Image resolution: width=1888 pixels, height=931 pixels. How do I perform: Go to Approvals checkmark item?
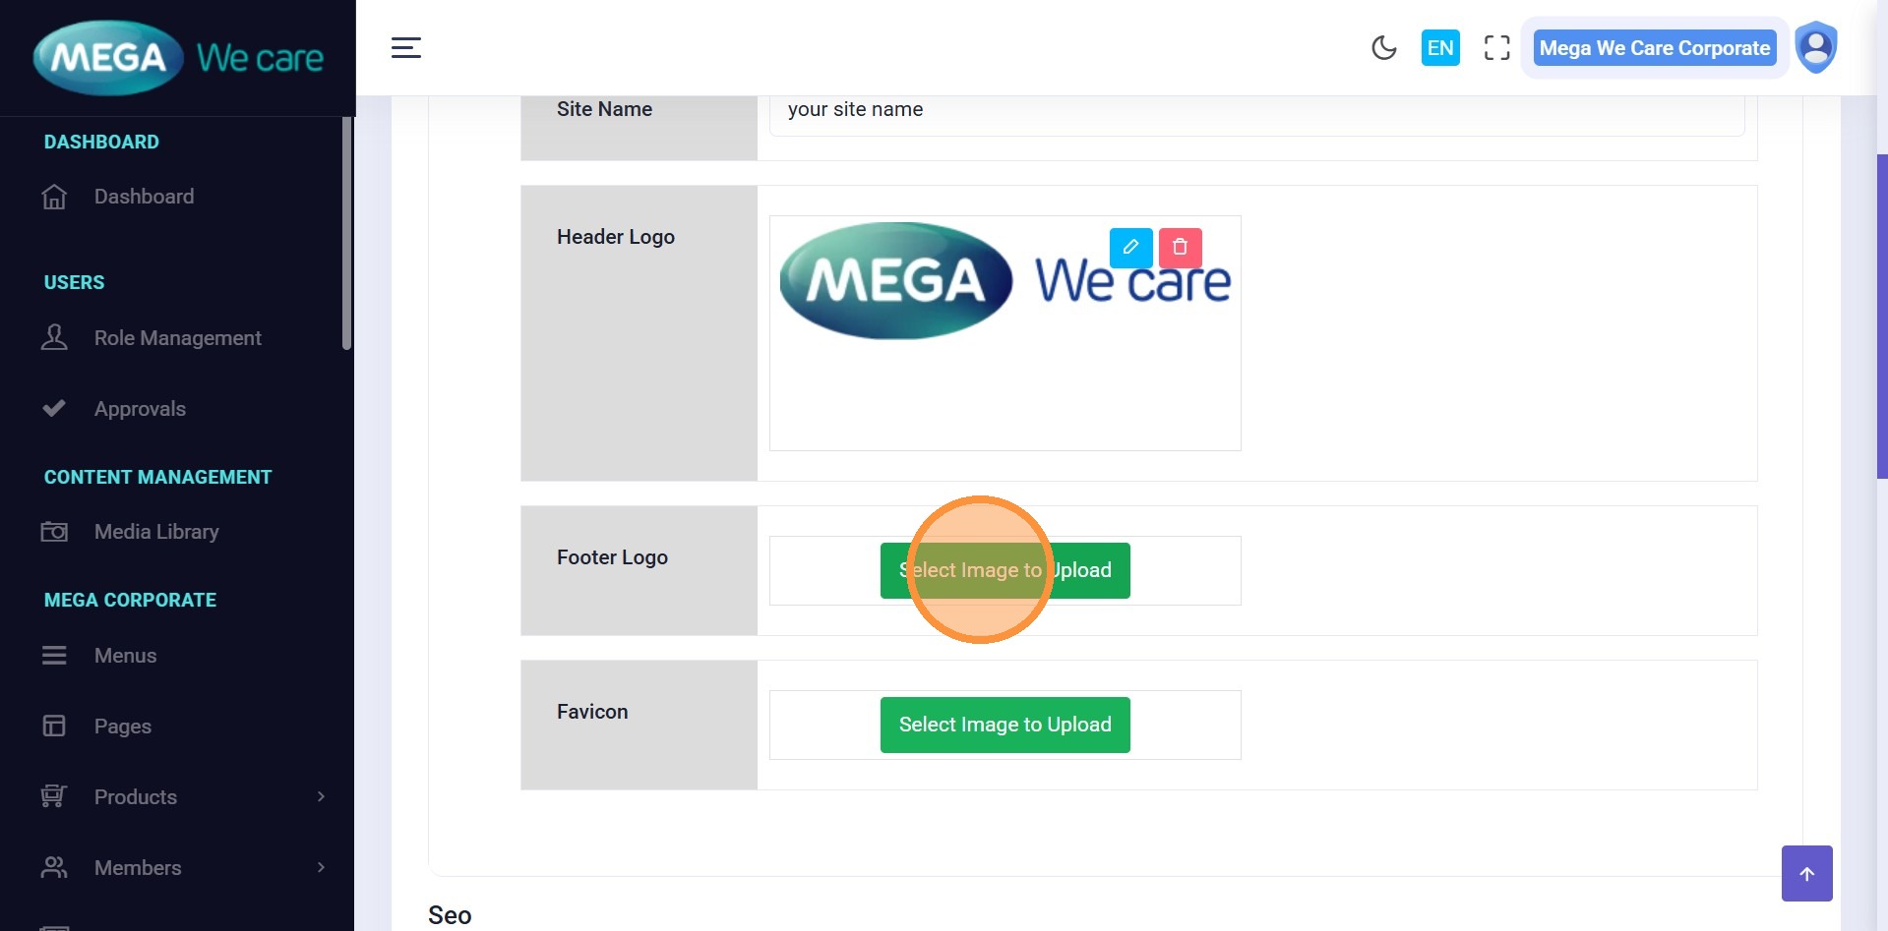[x=140, y=409]
